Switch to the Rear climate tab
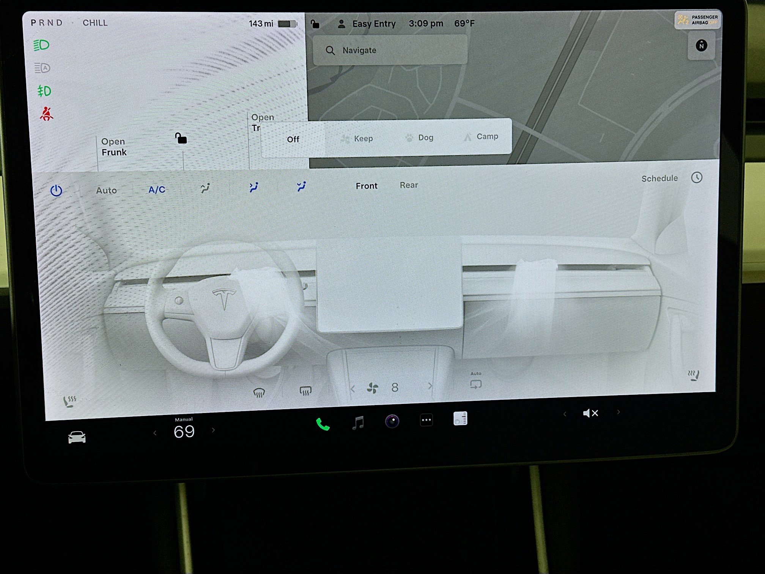765x574 pixels. tap(408, 185)
